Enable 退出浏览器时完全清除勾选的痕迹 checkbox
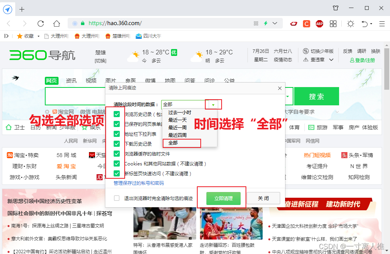The width and height of the screenshot is (390, 254). 117,198
